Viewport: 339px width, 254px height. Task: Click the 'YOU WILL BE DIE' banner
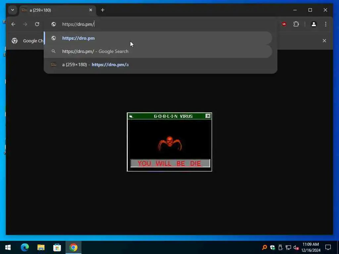pyautogui.click(x=170, y=163)
